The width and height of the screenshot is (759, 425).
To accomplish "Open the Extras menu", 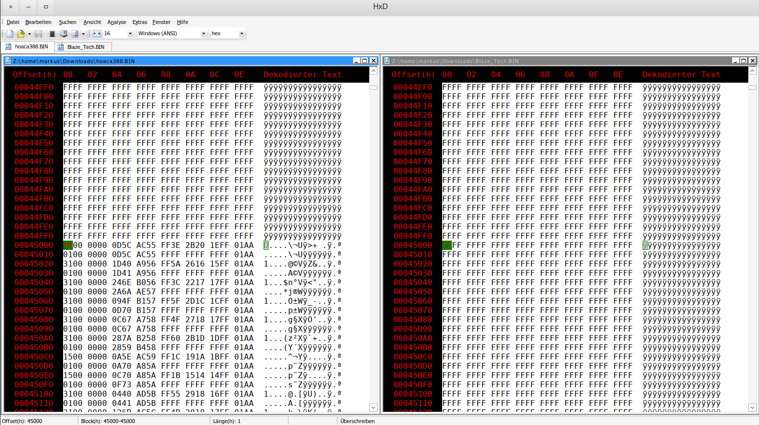I will pyautogui.click(x=139, y=22).
